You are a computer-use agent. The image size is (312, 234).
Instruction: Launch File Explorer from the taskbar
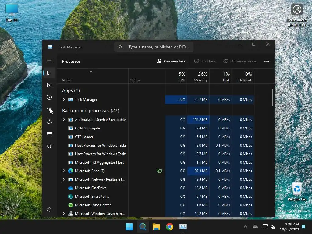click(x=156, y=227)
